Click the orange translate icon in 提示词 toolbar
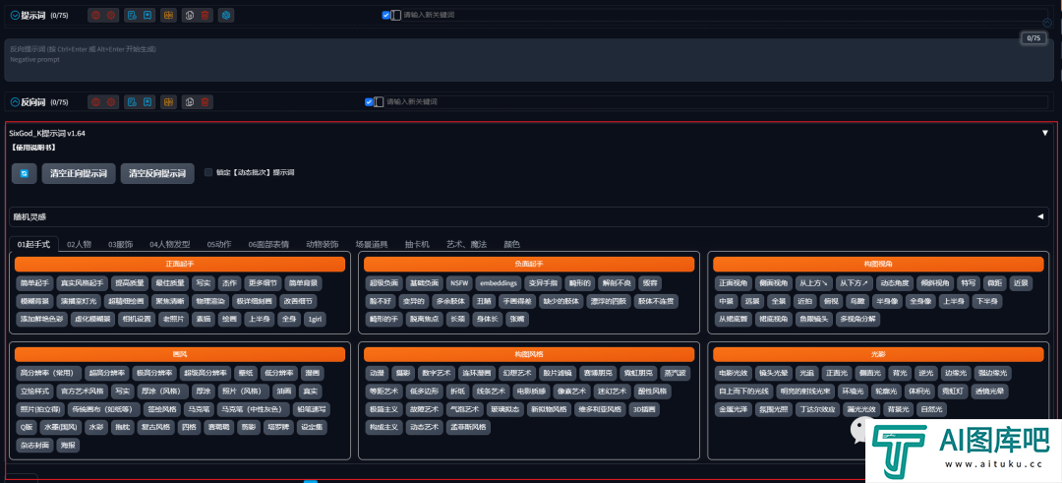Viewport: 1062px width, 483px height. pos(168,16)
